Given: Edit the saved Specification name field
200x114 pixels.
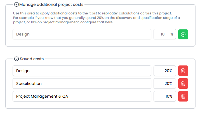Looking at the screenshot, I should pos(82,83).
